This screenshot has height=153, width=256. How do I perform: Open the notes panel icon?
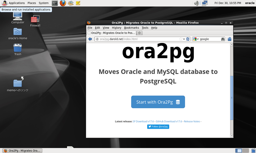[78, 3]
